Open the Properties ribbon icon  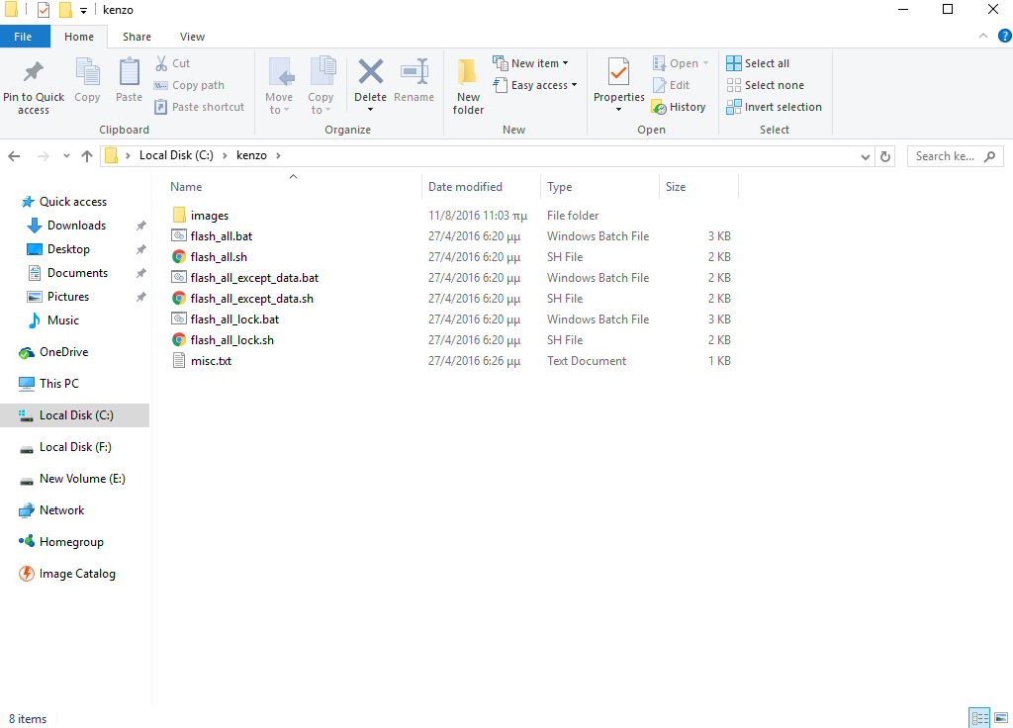(x=618, y=74)
